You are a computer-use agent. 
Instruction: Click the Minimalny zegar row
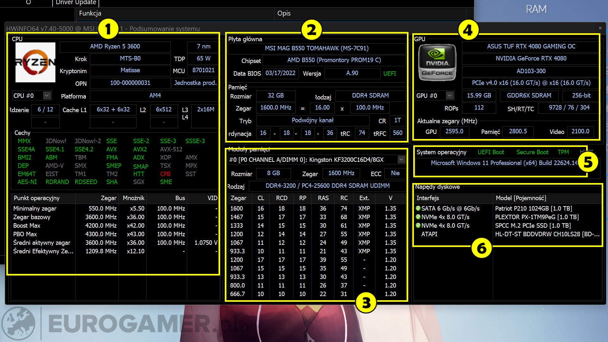(115, 208)
